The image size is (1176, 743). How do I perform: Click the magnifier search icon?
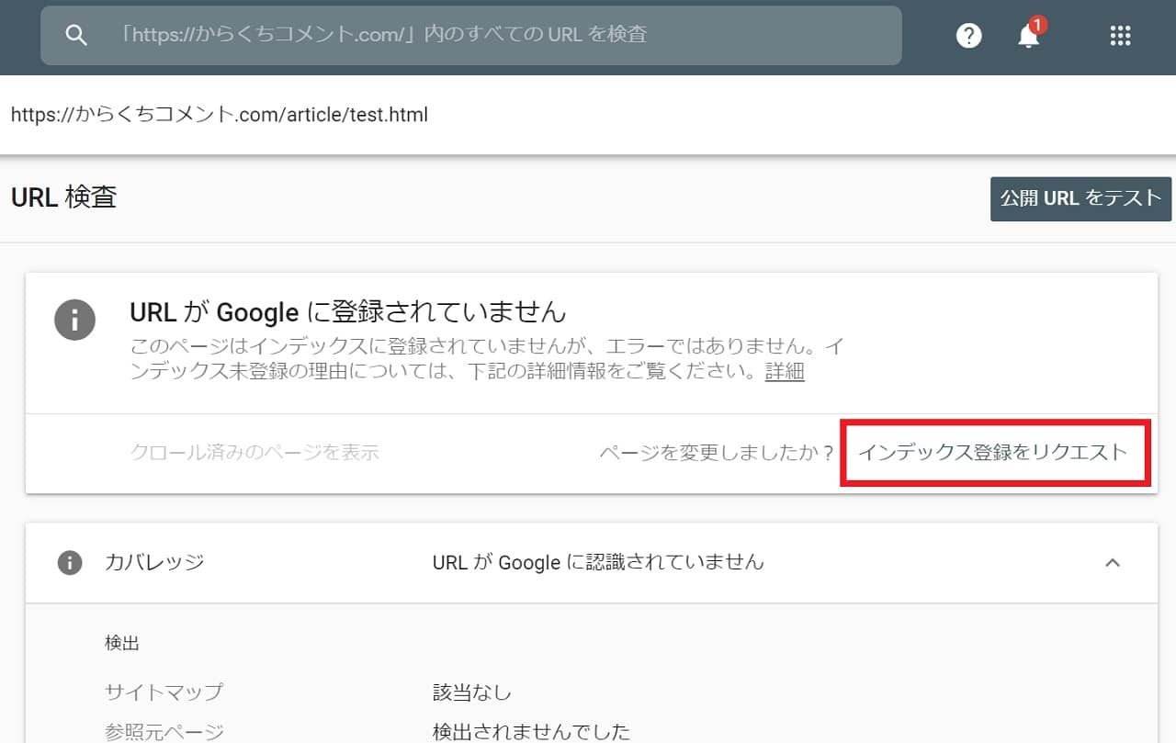click(x=77, y=35)
